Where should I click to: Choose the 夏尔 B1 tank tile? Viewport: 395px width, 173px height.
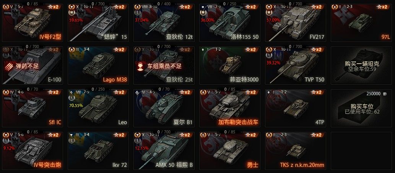point(164,108)
